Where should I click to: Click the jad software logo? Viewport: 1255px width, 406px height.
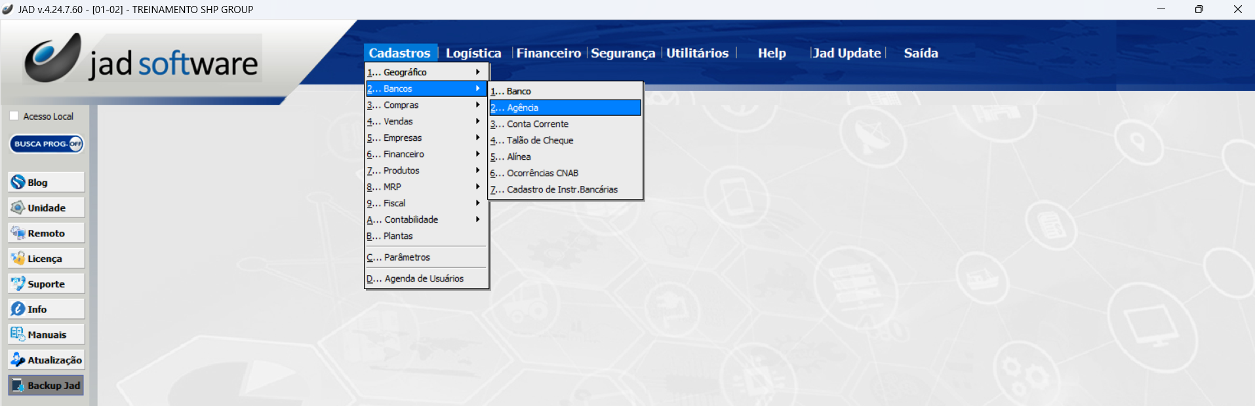(x=142, y=59)
